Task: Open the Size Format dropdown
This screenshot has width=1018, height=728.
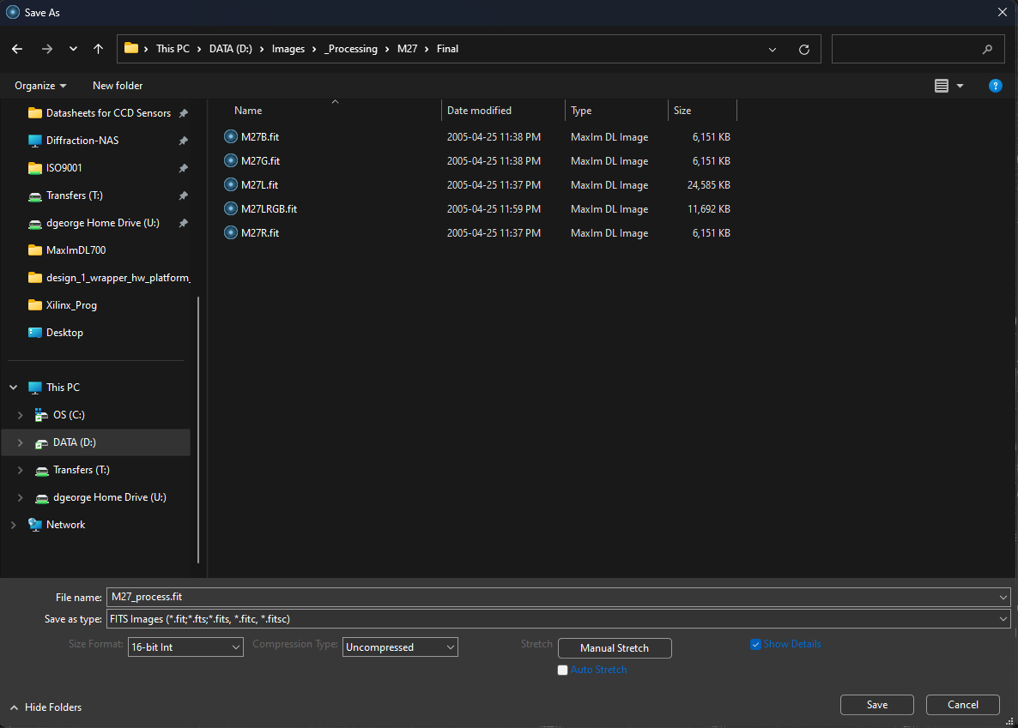Action: [x=185, y=647]
